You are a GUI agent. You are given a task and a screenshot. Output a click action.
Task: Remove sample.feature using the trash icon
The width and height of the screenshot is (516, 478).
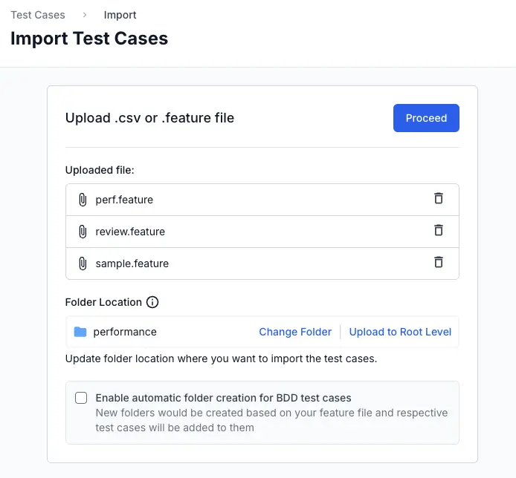tap(439, 263)
